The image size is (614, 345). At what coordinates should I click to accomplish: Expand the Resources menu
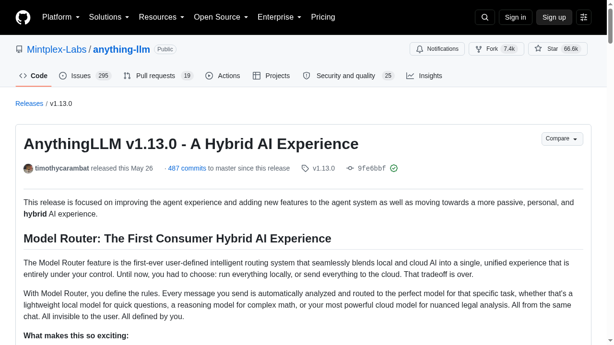pos(162,17)
